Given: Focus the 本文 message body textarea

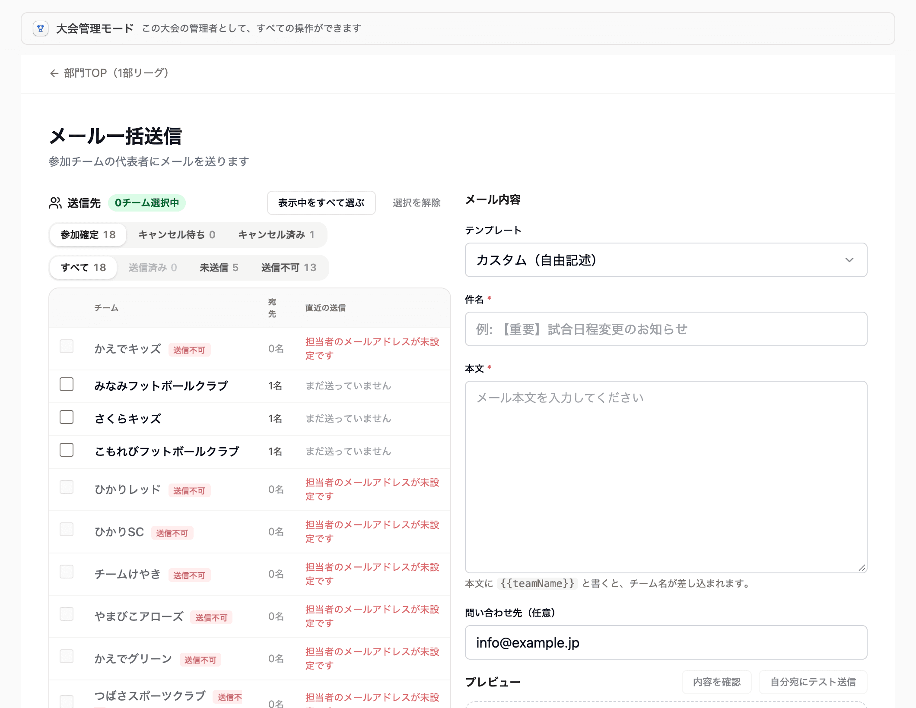Looking at the screenshot, I should point(666,477).
